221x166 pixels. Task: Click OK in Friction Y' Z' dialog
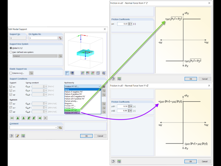click(x=191, y=79)
